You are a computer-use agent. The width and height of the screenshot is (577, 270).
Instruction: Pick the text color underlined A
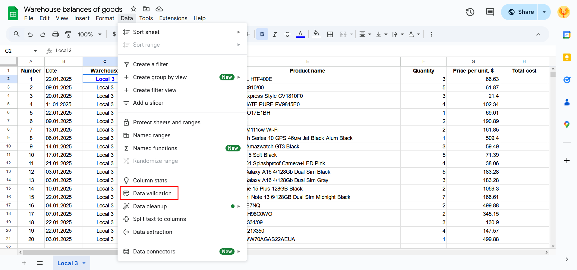(x=300, y=34)
